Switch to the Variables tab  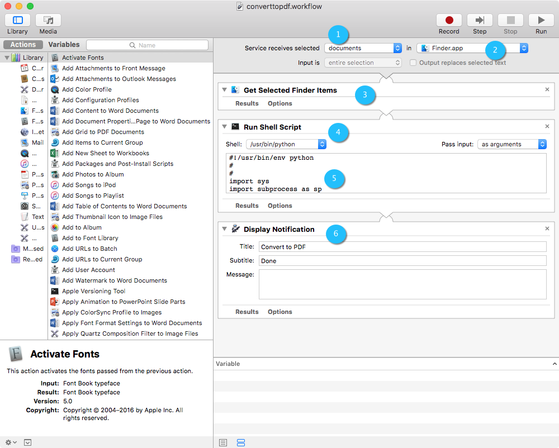click(x=64, y=45)
